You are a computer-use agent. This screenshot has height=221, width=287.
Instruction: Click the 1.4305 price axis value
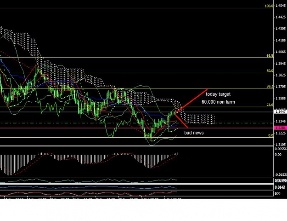click(x=281, y=29)
